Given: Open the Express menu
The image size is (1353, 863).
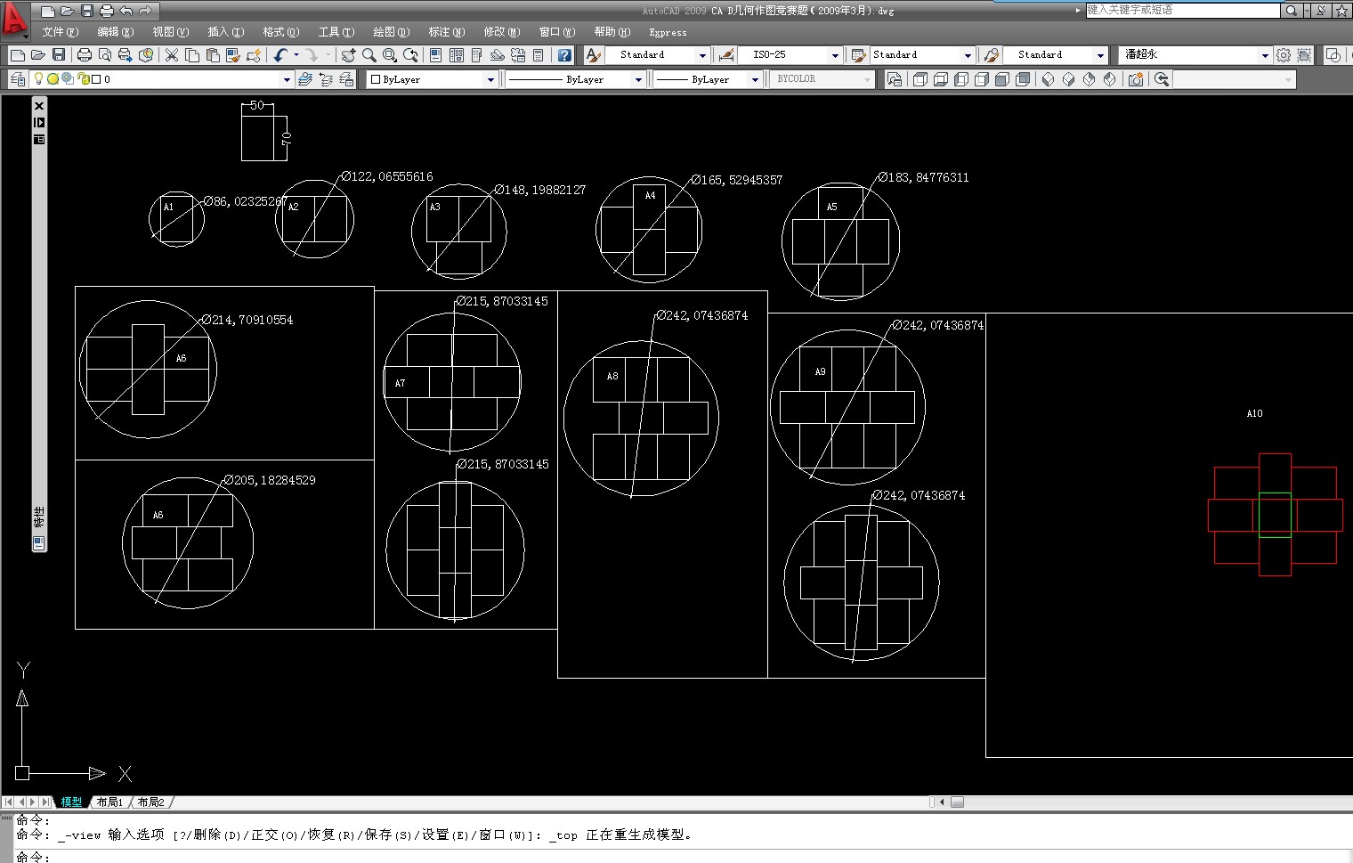Looking at the screenshot, I should [x=668, y=32].
